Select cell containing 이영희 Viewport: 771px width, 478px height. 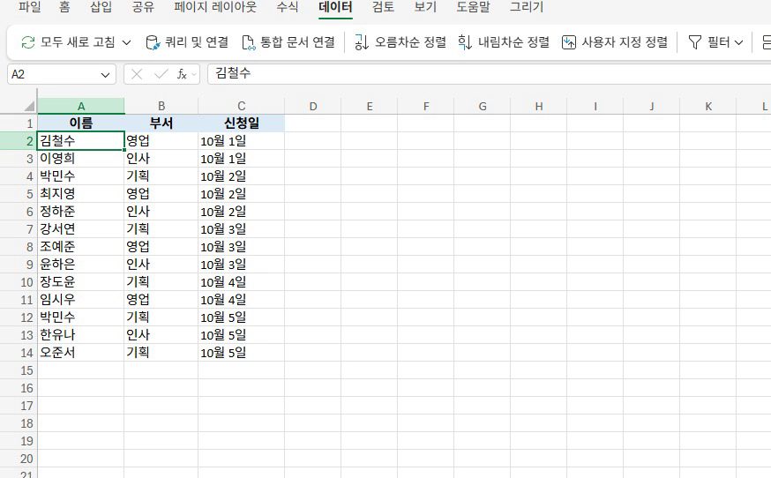81,159
